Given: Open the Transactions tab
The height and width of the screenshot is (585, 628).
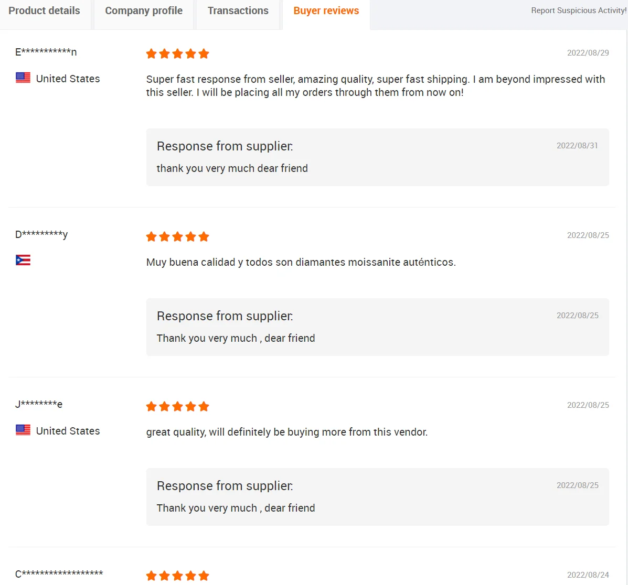Looking at the screenshot, I should tap(238, 11).
